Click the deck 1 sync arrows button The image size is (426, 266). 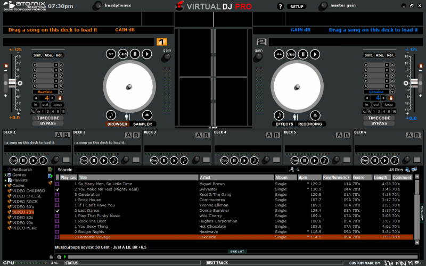click(x=111, y=54)
